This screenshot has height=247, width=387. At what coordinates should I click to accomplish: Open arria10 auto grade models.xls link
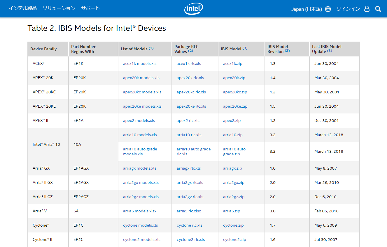pyautogui.click(x=140, y=152)
